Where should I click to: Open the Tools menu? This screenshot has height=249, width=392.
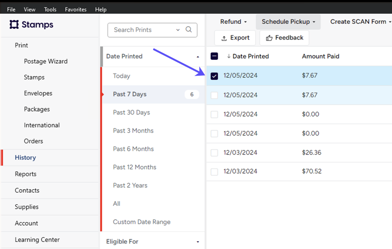(x=50, y=10)
